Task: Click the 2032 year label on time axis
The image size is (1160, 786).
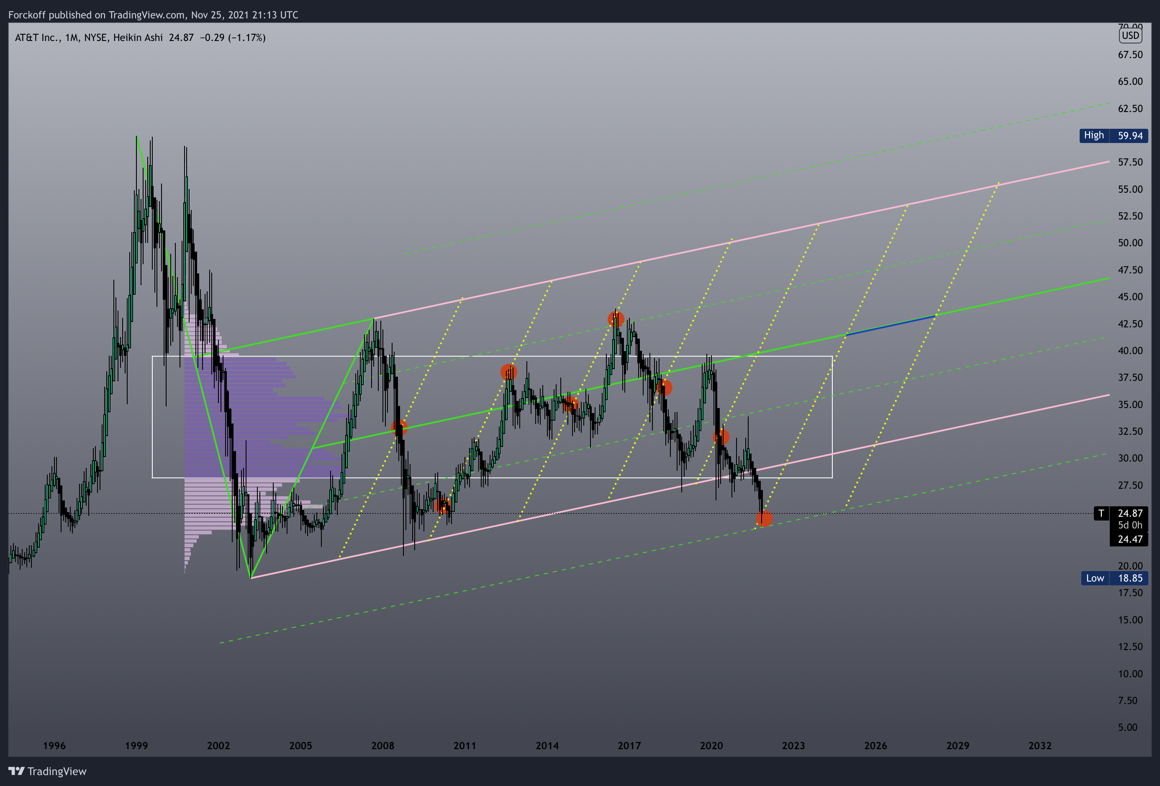Action: 1040,745
